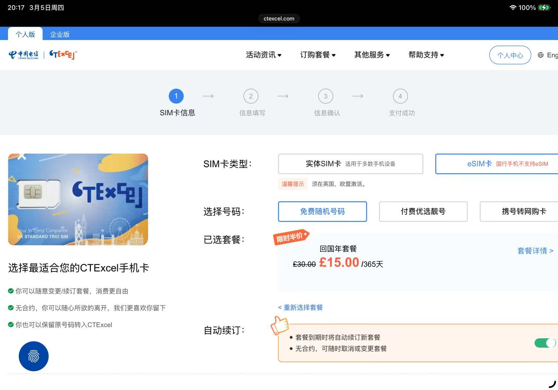558x390 pixels.
Task: Expand the 活动资讯 dropdown
Action: click(x=263, y=55)
